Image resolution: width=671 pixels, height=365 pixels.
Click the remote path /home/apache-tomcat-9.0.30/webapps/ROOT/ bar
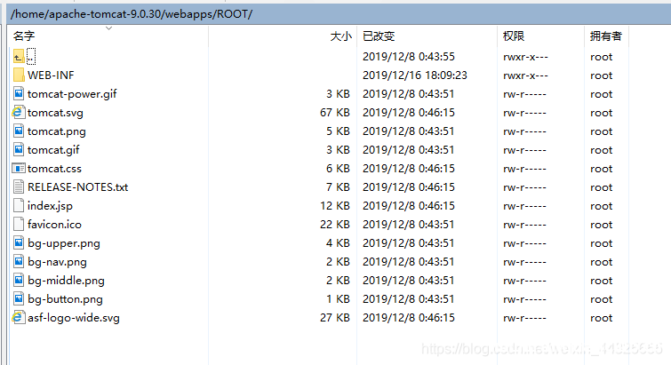click(133, 14)
